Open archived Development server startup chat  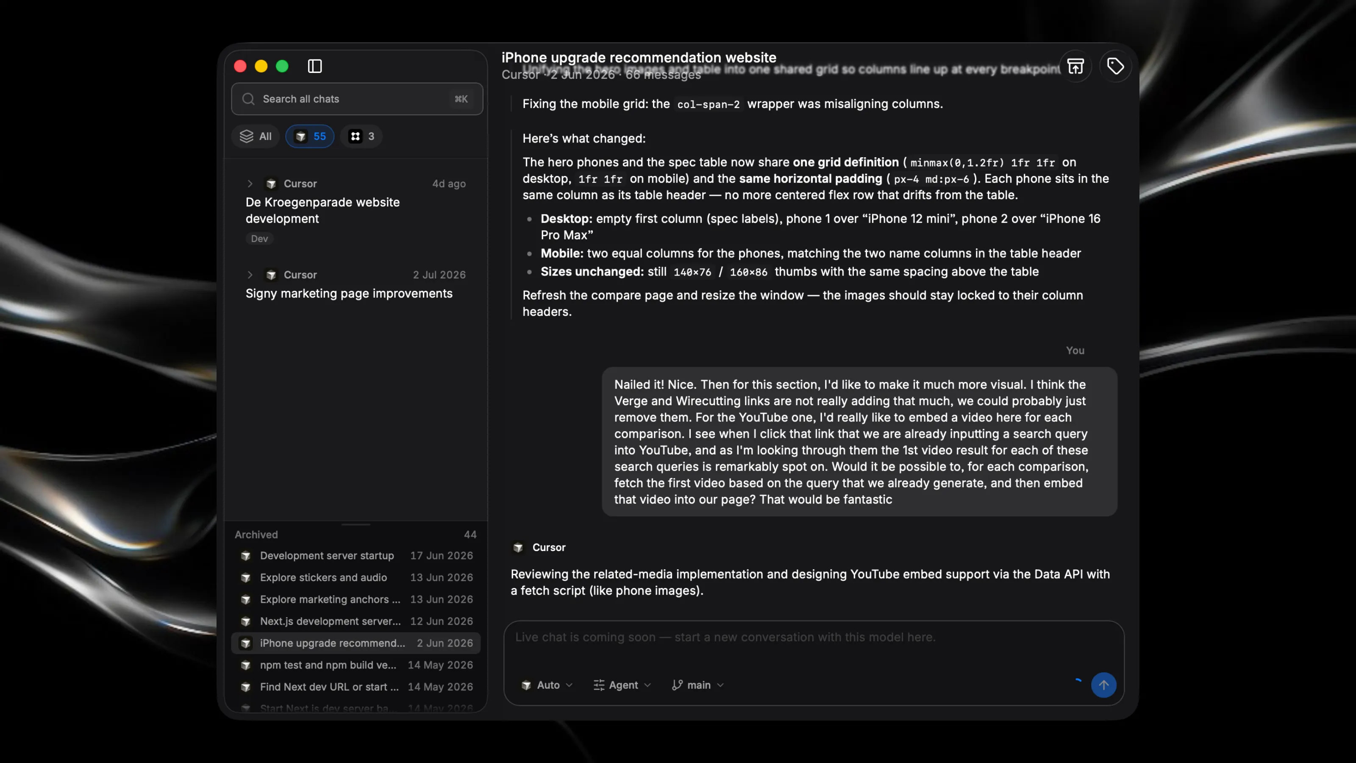tap(356, 556)
